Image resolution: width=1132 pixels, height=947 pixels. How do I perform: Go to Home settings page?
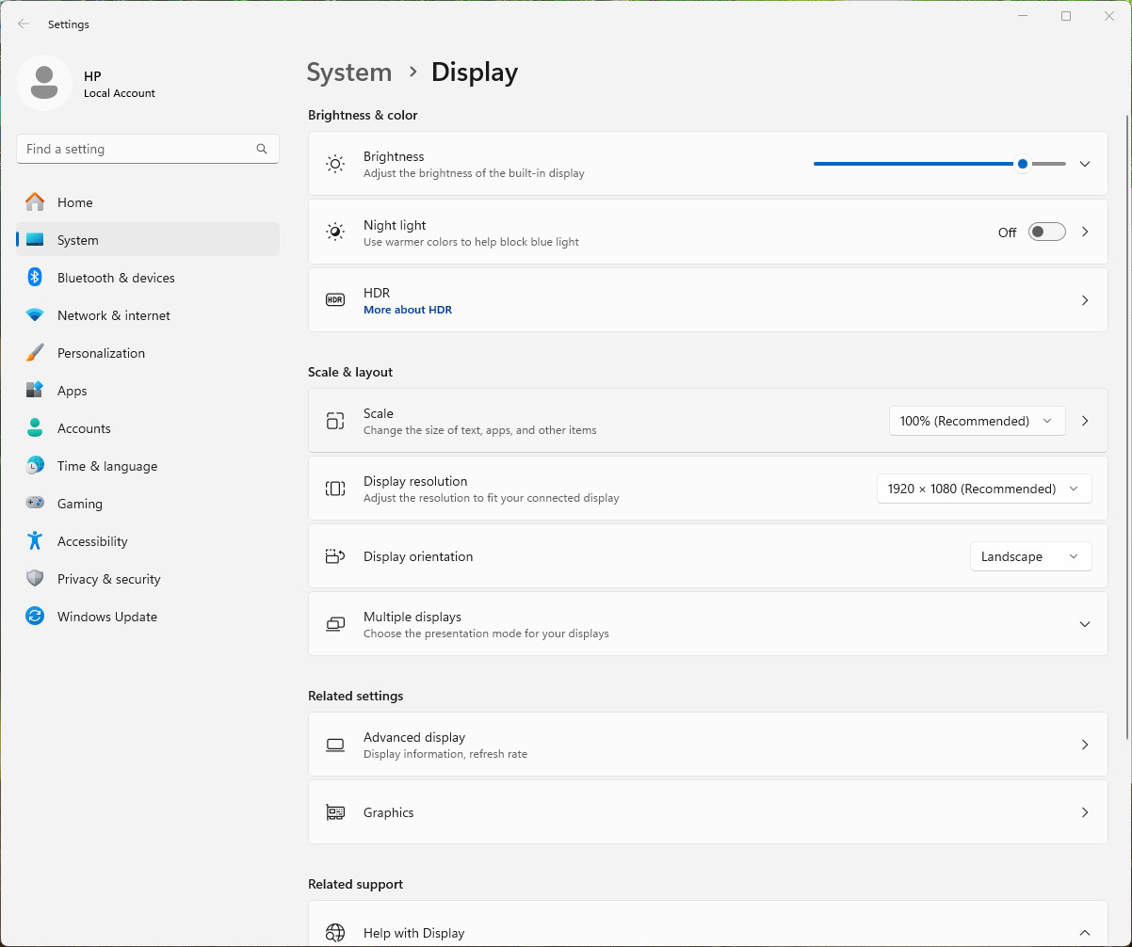tap(148, 202)
